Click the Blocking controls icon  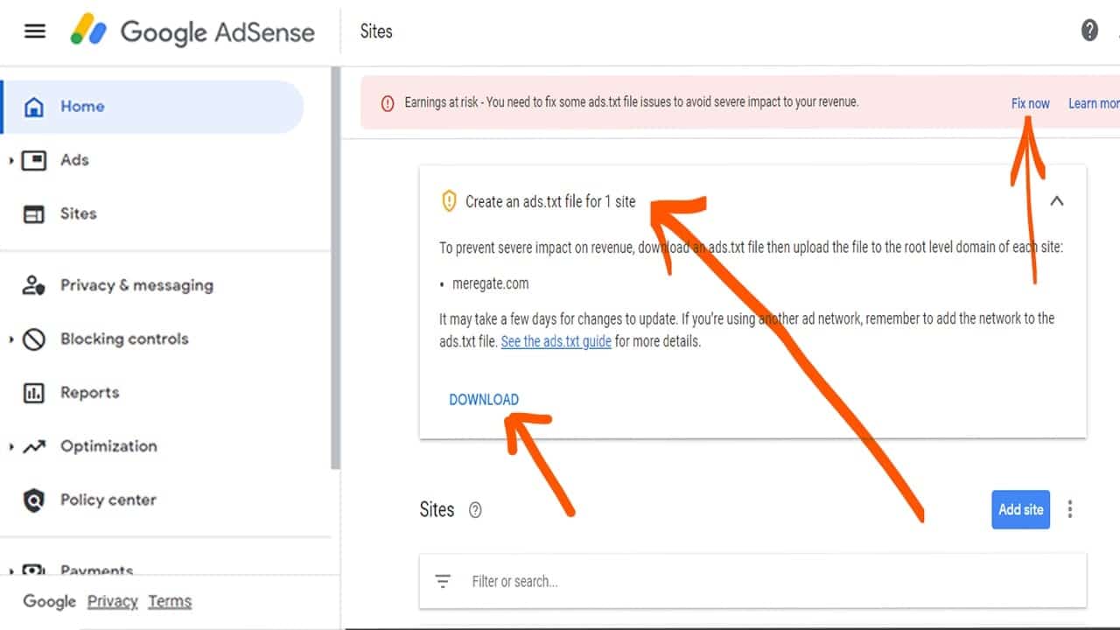(33, 339)
